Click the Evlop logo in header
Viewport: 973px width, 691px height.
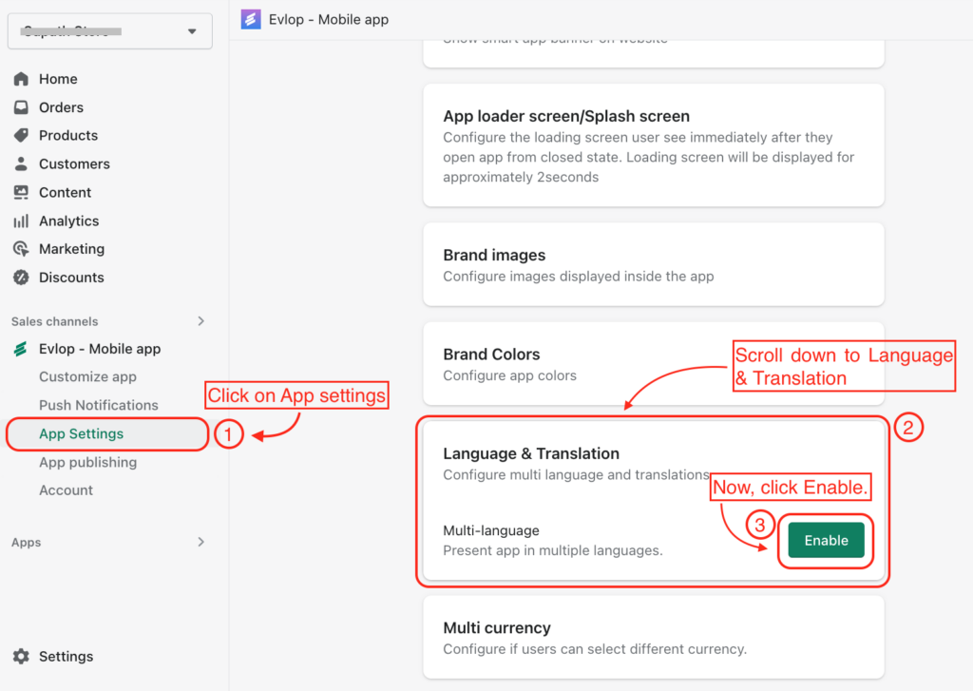point(251,19)
